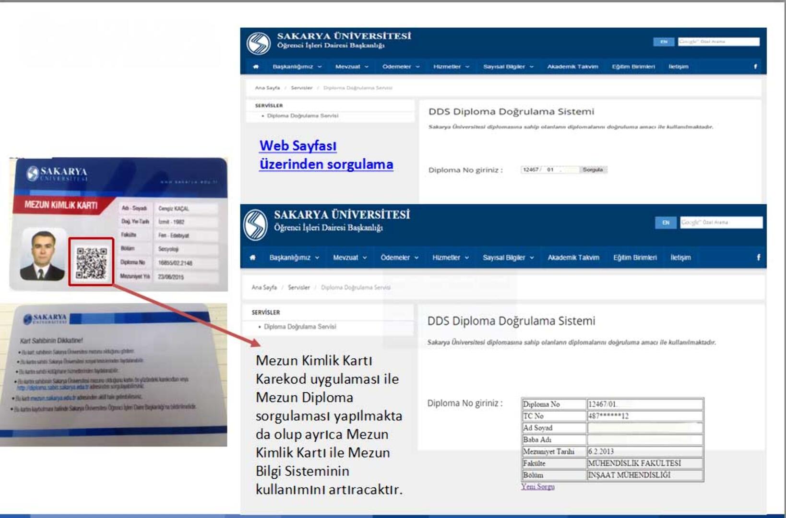The width and height of the screenshot is (786, 518).
Task: Expand Ödemeler dropdown in upper navigation
Action: click(x=401, y=67)
